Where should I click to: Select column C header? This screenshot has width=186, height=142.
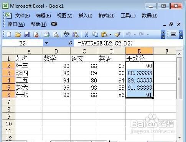(x=84, y=51)
